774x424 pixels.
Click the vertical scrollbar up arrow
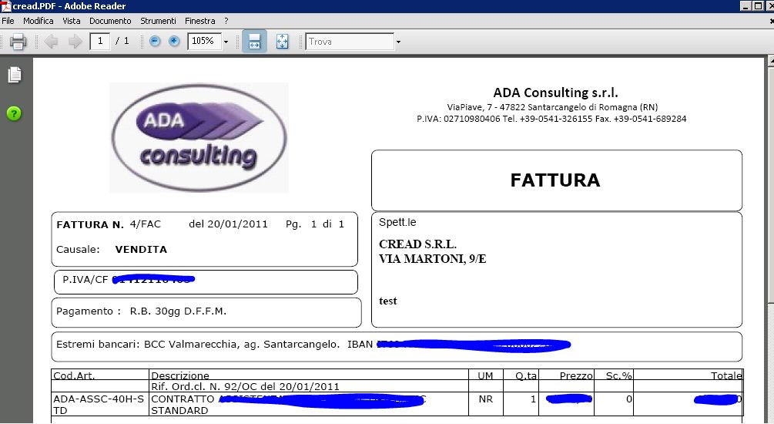point(771,61)
